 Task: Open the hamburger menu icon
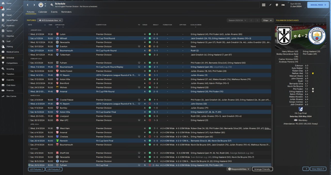[264, 5]
